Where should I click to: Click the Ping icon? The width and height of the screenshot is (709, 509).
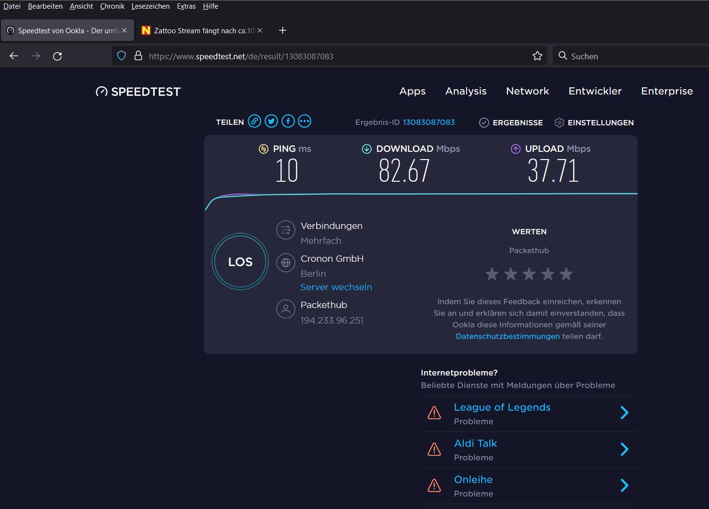coord(264,149)
